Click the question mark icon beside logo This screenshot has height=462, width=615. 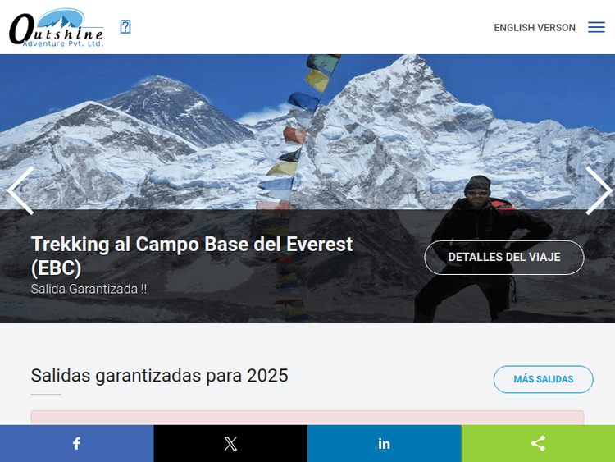pos(125,27)
